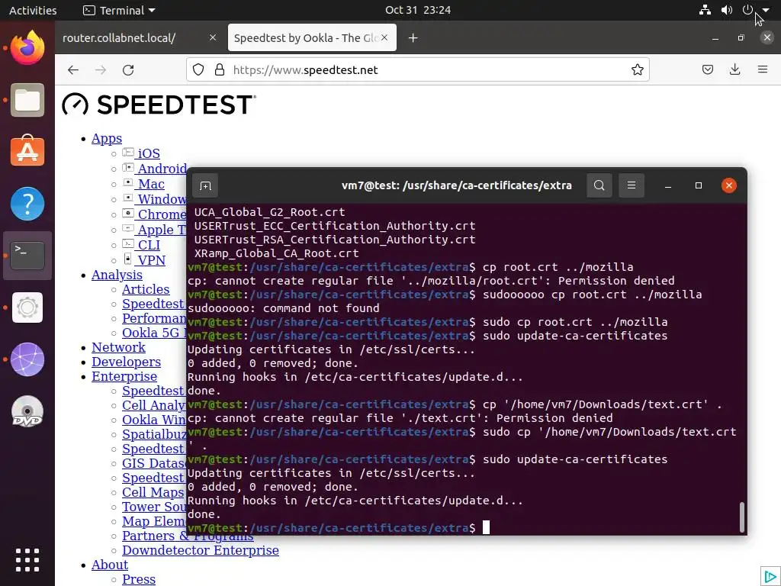Viewport: 781px width, 586px height.
Task: Click the power icon in the top bar
Action: (747, 10)
